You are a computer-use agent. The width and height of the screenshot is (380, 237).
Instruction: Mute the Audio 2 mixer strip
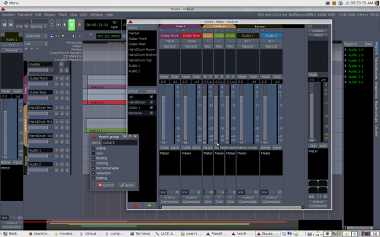[265, 76]
